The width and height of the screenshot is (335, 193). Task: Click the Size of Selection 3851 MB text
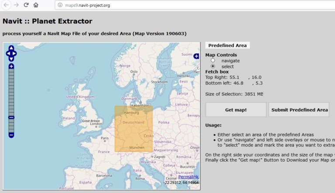tap(234, 94)
